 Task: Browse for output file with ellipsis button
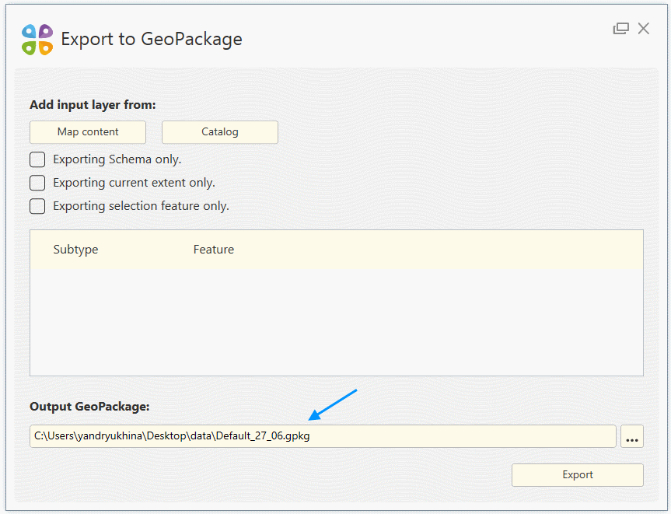tap(632, 436)
